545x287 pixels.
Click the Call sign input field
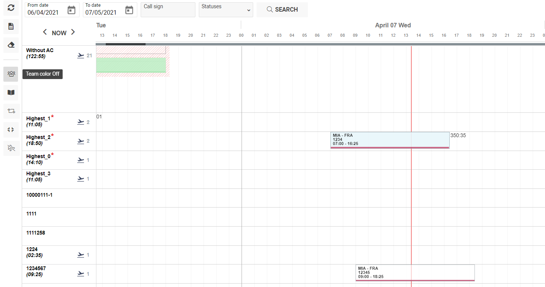tap(168, 10)
